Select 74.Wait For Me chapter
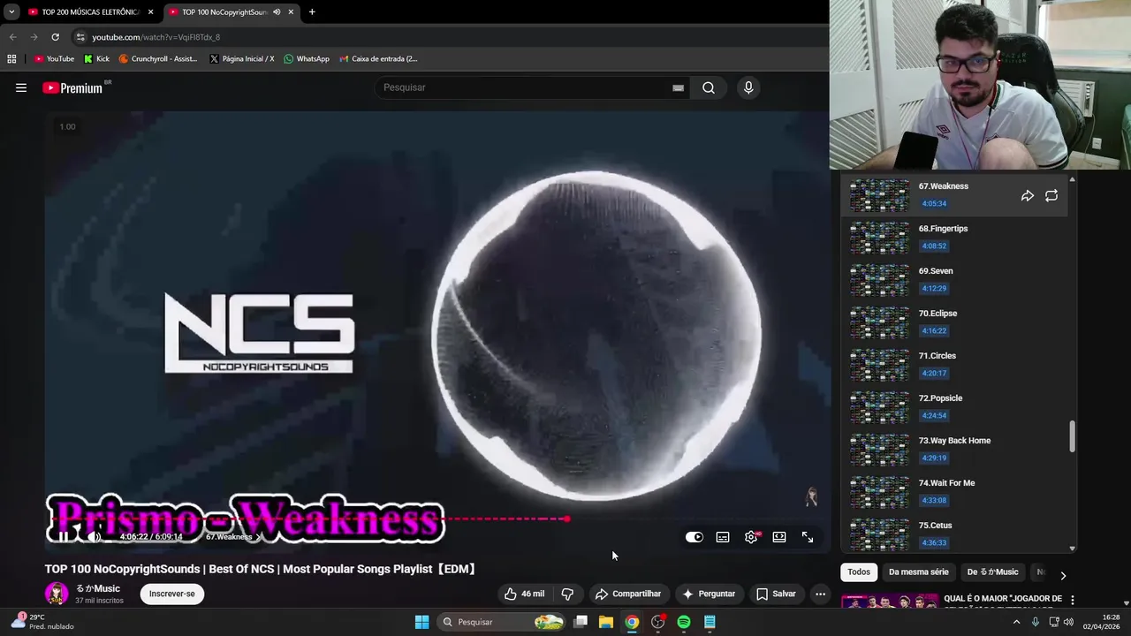 954,492
